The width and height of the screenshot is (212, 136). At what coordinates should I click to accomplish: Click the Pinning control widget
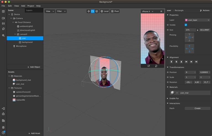click(x=189, y=37)
